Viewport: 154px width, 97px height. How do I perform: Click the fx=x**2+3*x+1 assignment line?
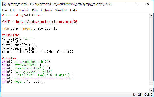[13, 42]
